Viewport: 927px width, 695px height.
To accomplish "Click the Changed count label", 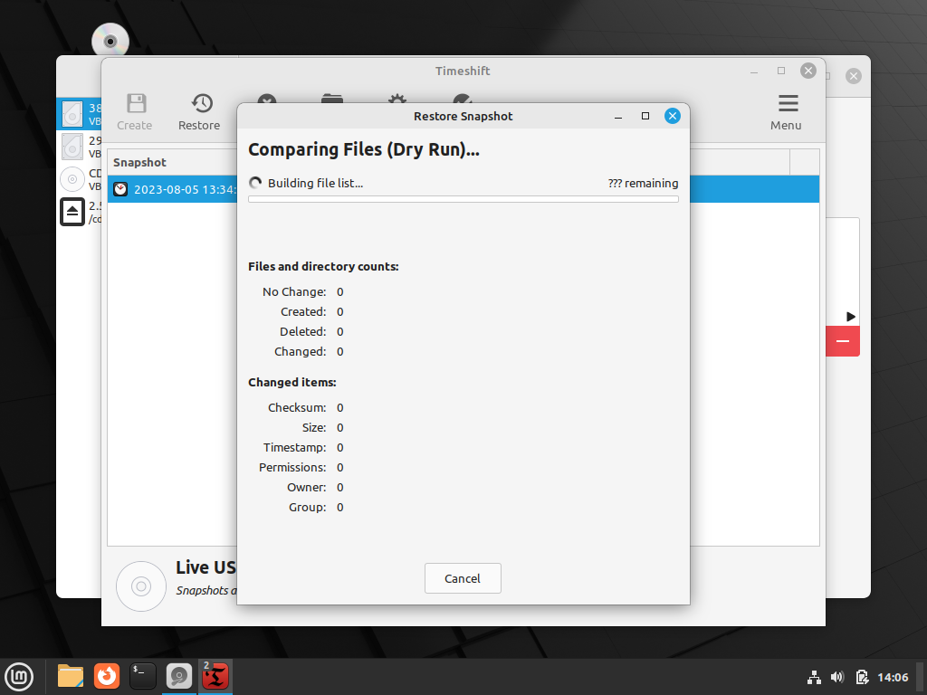I will (300, 352).
